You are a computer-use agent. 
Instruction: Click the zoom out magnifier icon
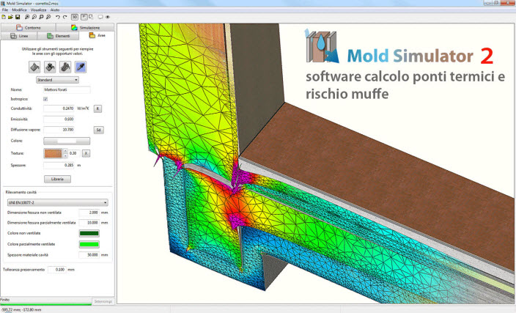34,17
